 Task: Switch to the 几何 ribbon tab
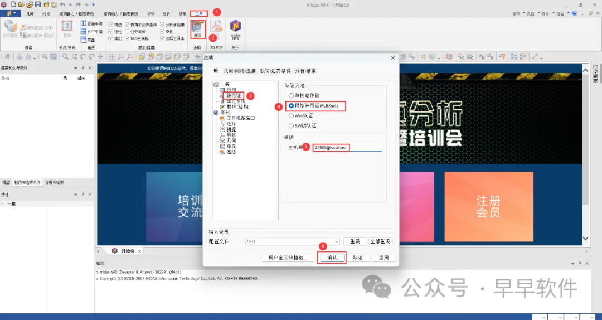[x=30, y=13]
